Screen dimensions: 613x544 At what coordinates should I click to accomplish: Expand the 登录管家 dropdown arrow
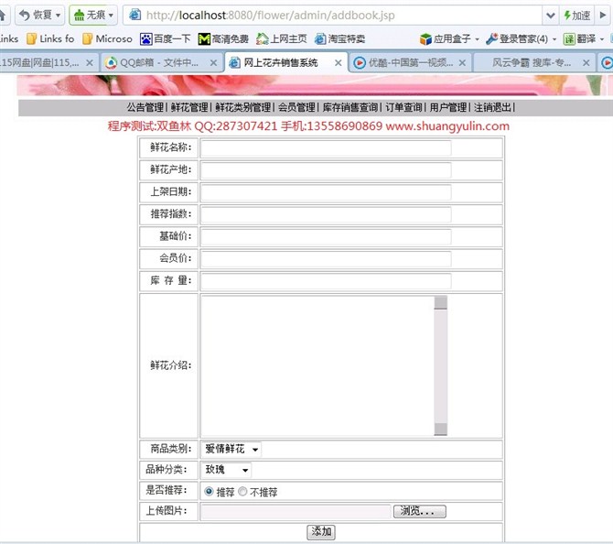click(x=554, y=39)
